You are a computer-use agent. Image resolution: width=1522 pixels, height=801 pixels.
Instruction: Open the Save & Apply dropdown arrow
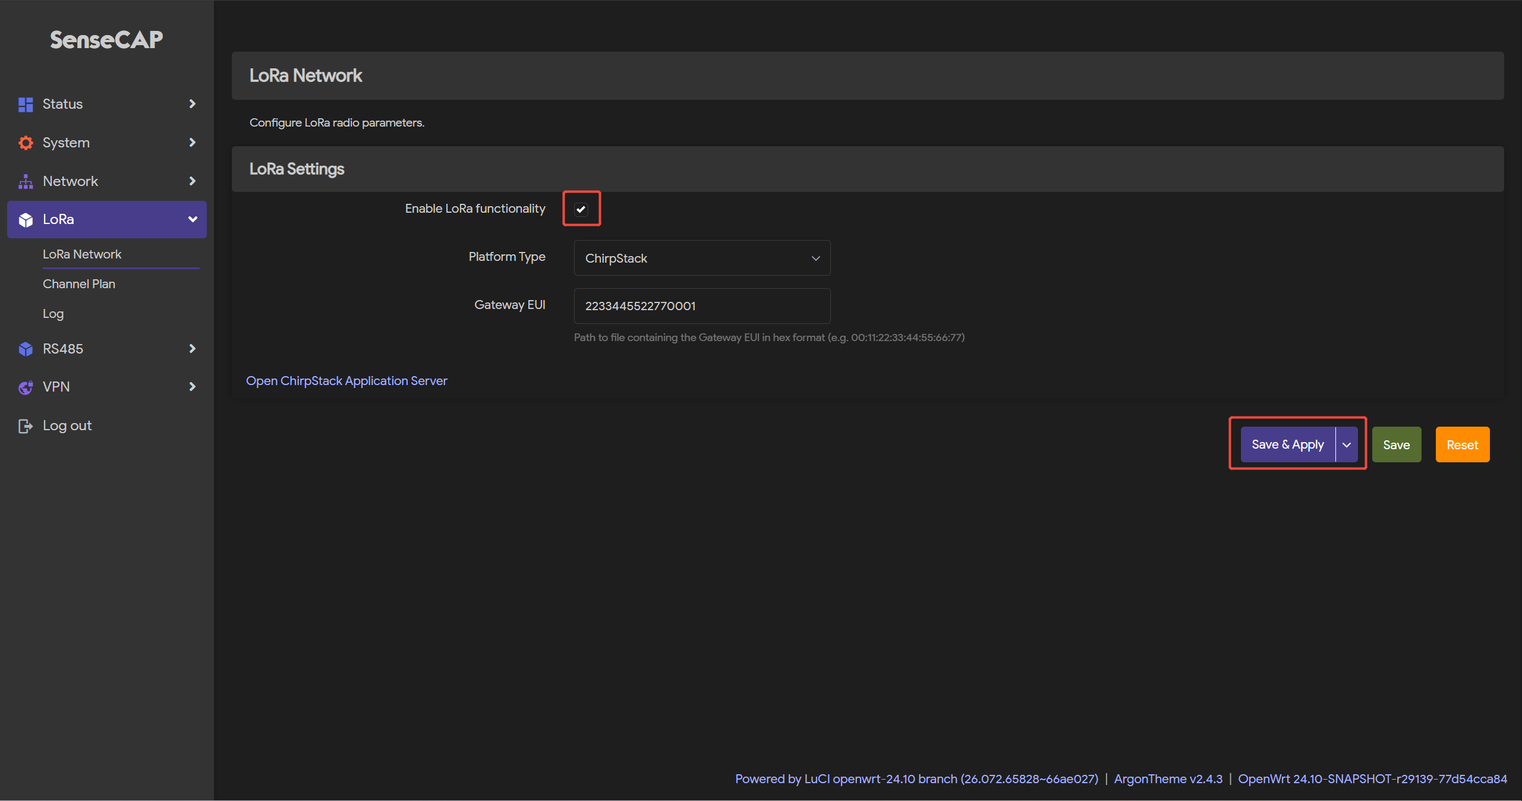[1347, 445]
